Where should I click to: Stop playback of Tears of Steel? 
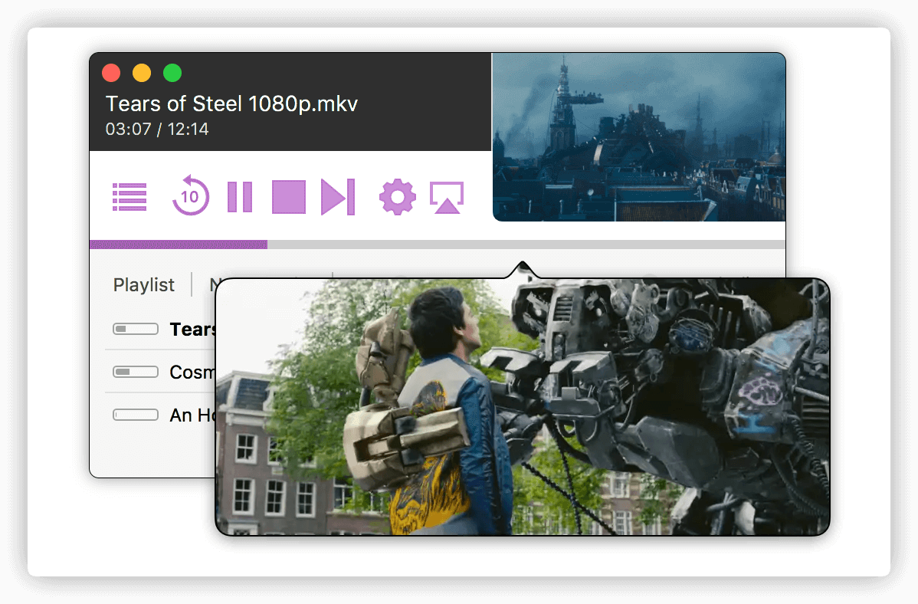[288, 196]
